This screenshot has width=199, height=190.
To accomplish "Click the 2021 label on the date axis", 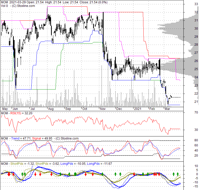I will [x=138, y=109].
